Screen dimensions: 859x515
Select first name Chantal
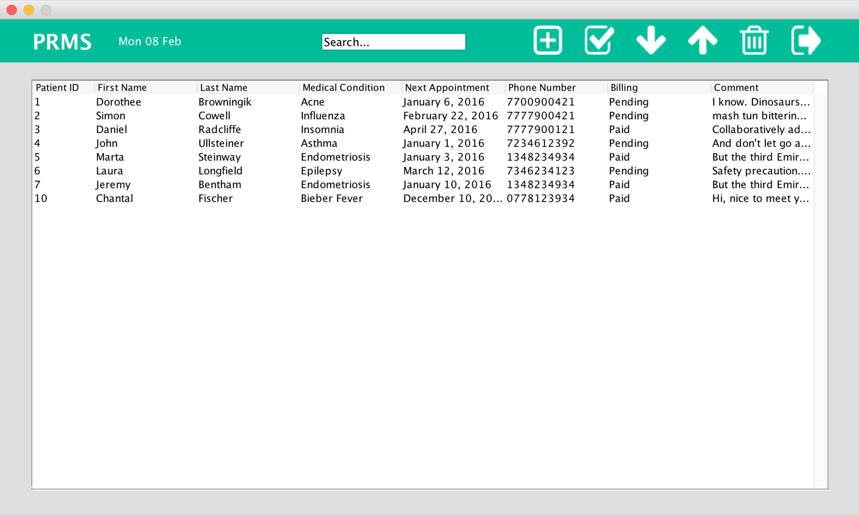coord(114,198)
